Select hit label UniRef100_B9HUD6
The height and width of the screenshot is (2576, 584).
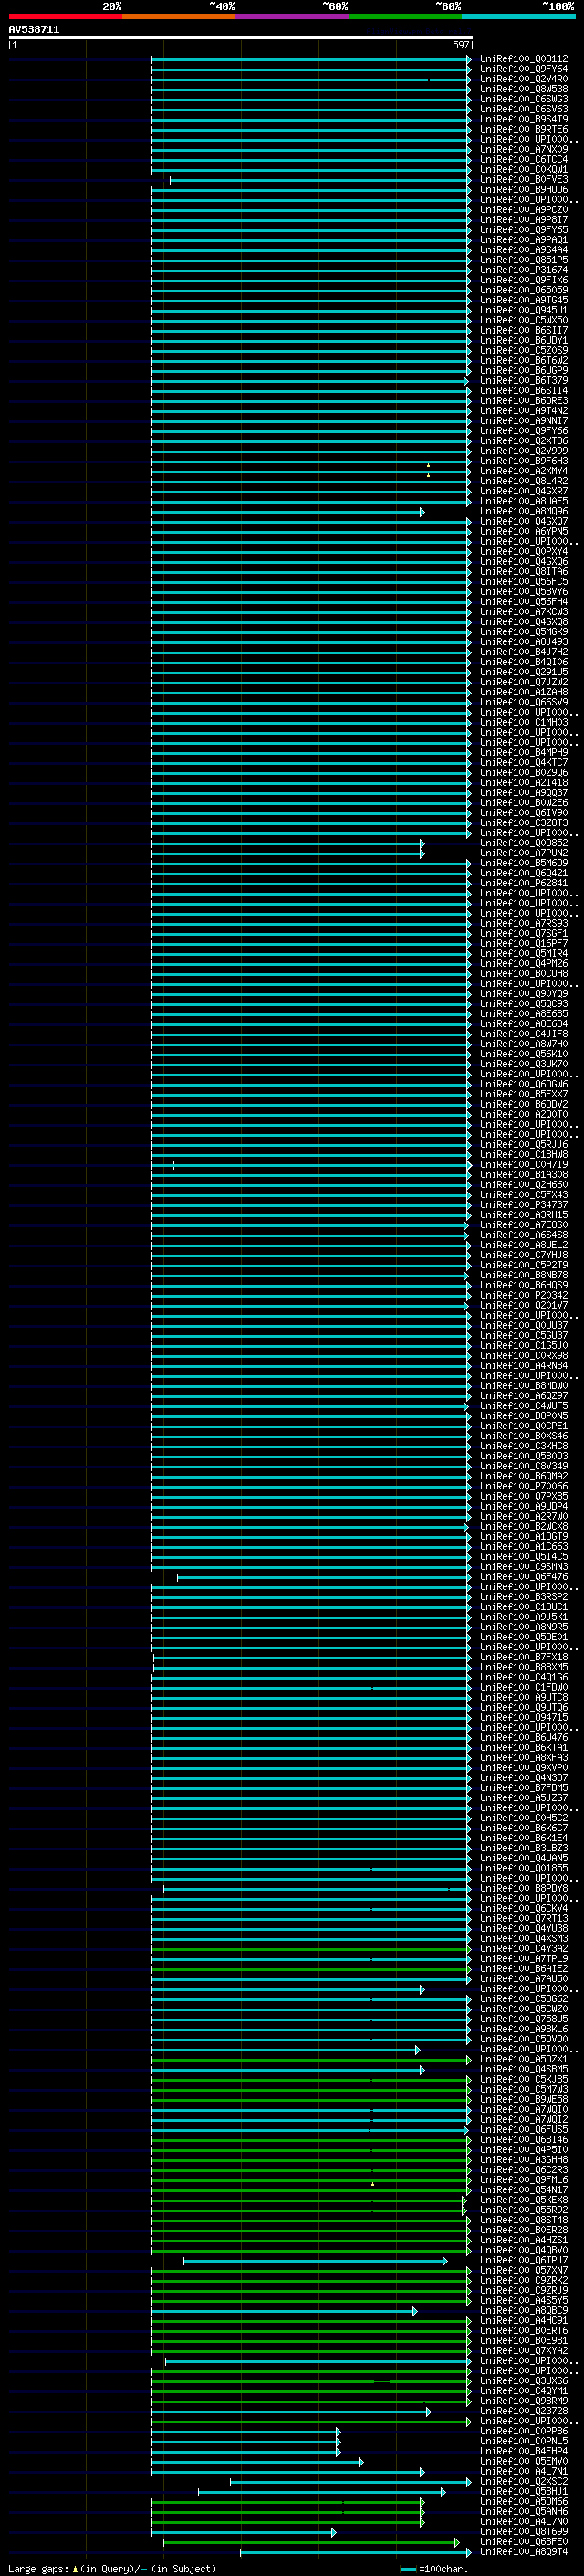(524, 190)
